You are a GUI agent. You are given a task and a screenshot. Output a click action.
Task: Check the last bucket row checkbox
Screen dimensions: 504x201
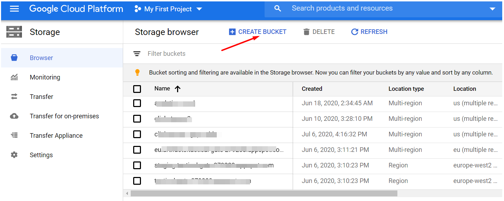[137, 181]
